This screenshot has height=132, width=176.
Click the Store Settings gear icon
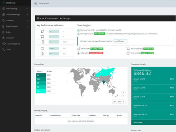pos(4,9)
